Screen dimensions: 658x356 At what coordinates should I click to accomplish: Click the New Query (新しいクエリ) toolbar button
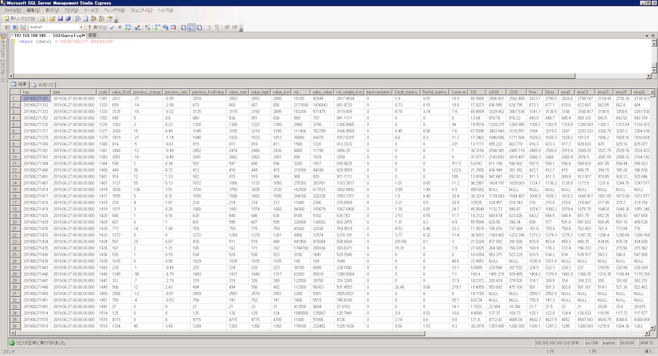(x=20, y=18)
